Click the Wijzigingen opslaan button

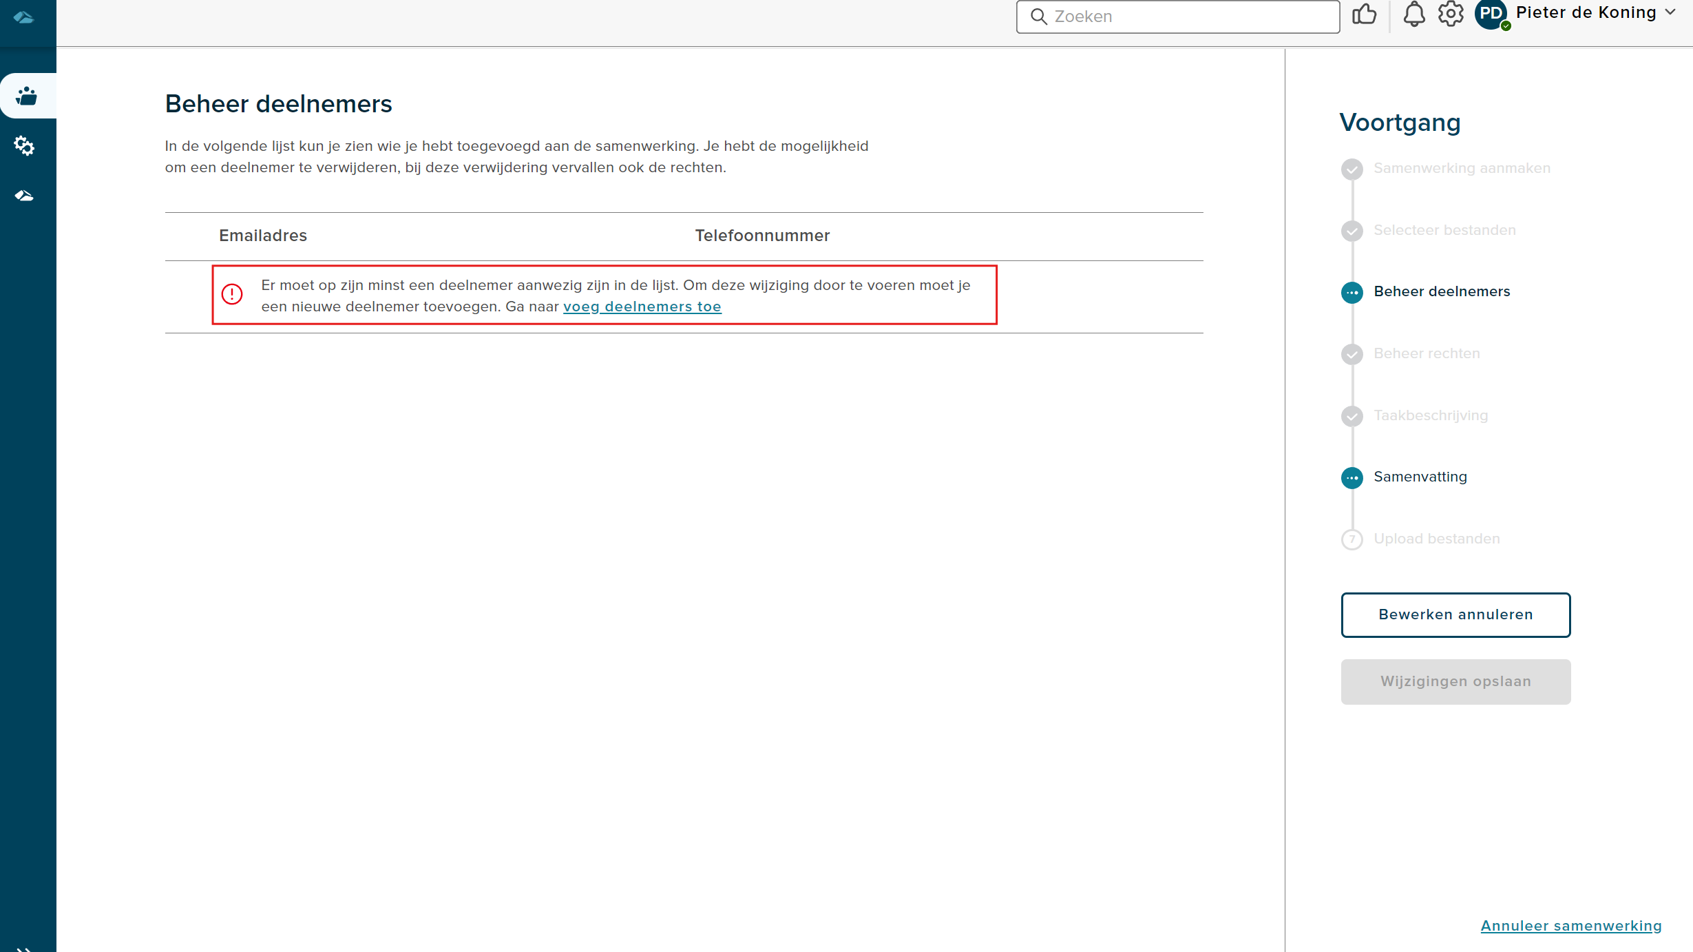tap(1455, 681)
